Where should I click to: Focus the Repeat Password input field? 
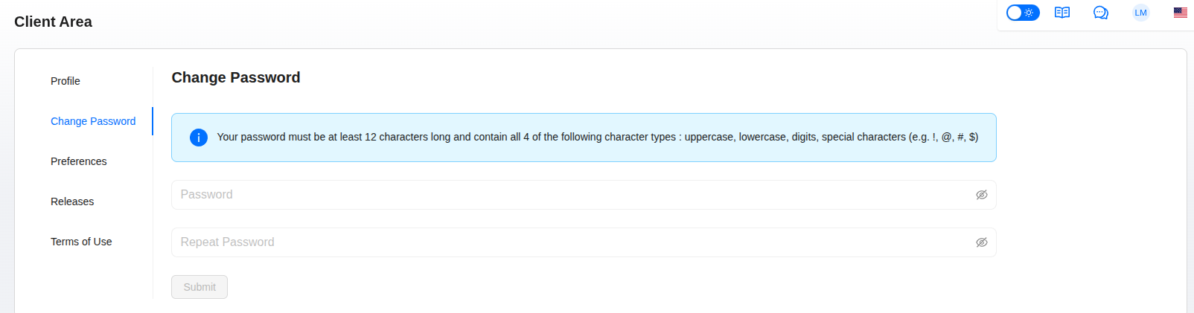584,242
